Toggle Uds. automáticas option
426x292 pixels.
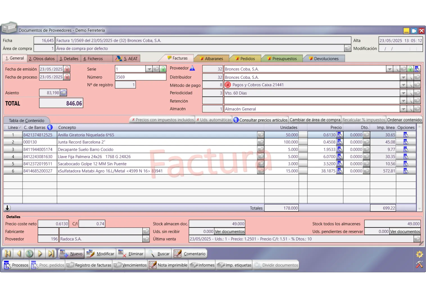point(214,120)
